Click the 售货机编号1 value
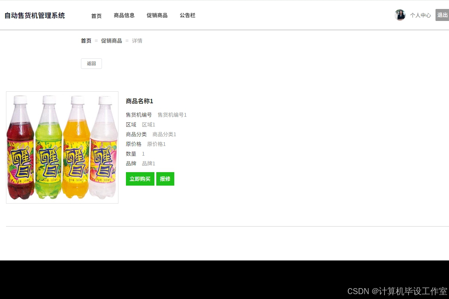 pos(172,115)
